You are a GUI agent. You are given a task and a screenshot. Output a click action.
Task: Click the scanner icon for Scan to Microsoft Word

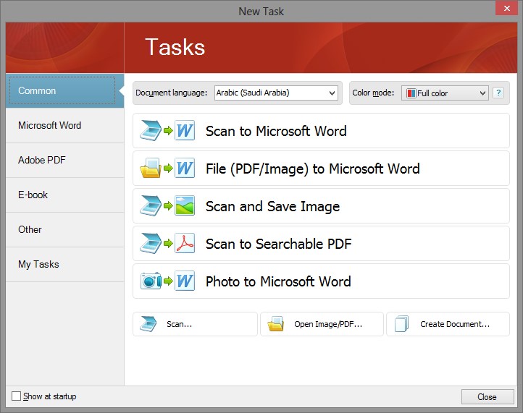pos(151,131)
